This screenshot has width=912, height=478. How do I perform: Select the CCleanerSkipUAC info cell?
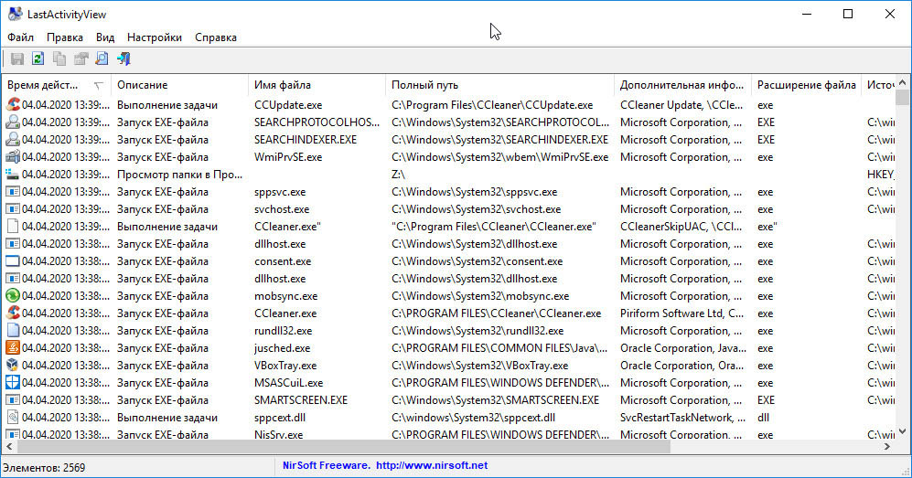point(682,227)
